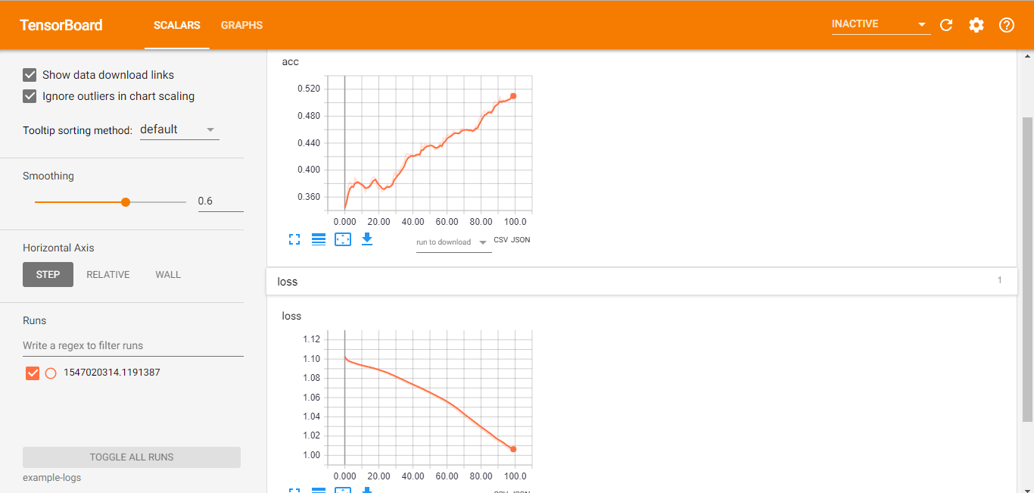Download the acc chart as SVG
This screenshot has height=493, width=1034.
367,239
